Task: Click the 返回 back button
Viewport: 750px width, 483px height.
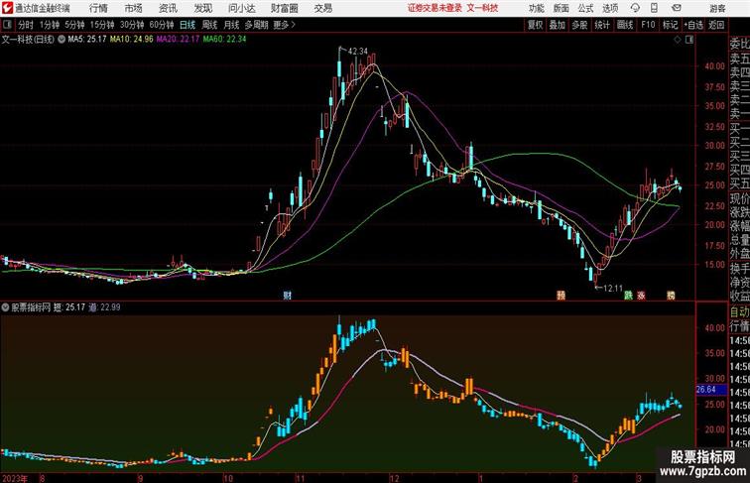Action: coord(716,25)
